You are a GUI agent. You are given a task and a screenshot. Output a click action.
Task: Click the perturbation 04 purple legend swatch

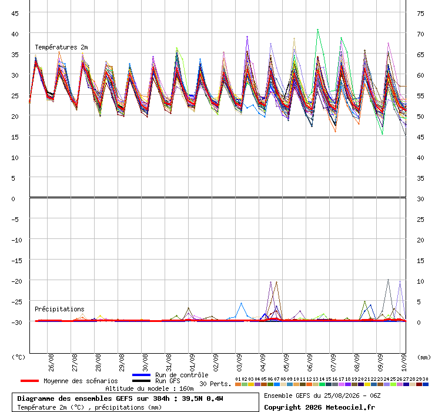(257, 384)
